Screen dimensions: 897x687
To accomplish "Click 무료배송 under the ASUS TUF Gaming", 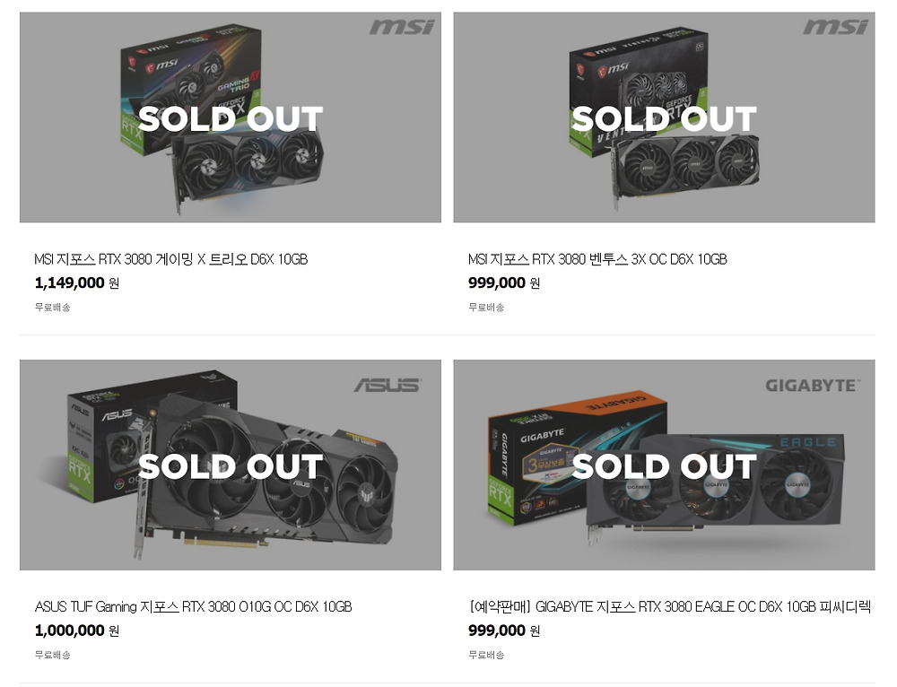I will (x=52, y=655).
